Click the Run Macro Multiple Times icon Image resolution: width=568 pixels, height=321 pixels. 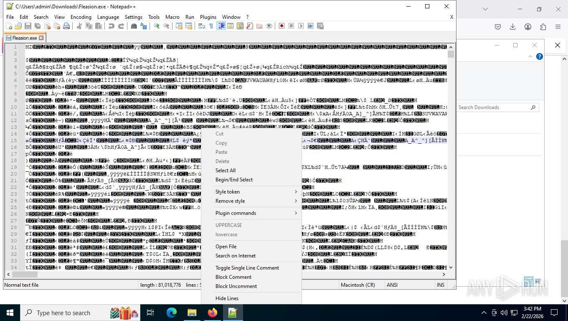click(310, 26)
